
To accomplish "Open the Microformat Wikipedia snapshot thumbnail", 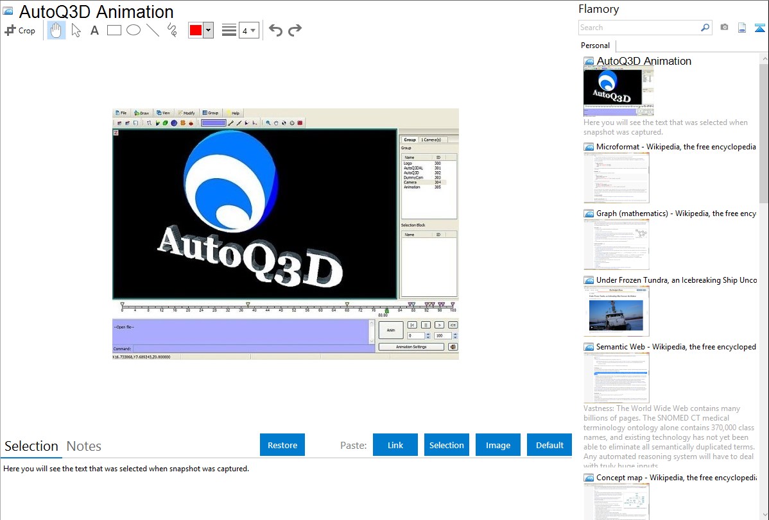I will pyautogui.click(x=616, y=178).
